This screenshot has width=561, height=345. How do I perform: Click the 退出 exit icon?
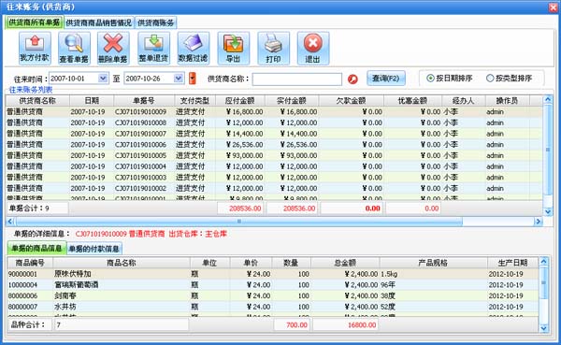(313, 48)
